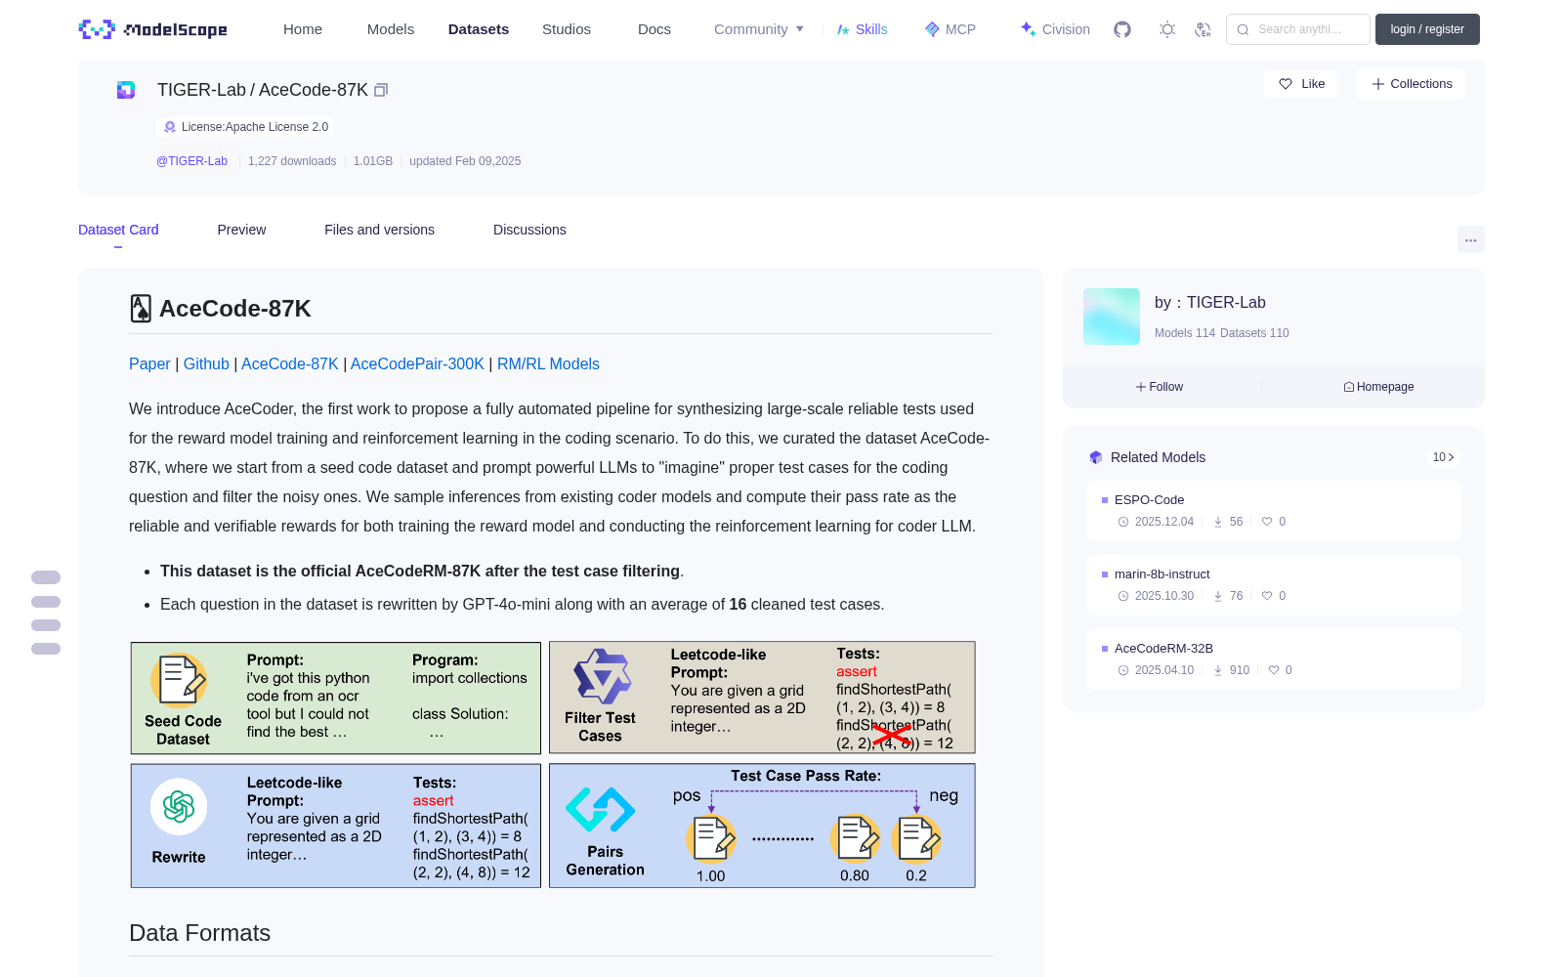Navigate to Studios
The height and width of the screenshot is (977, 1563).
[567, 29]
